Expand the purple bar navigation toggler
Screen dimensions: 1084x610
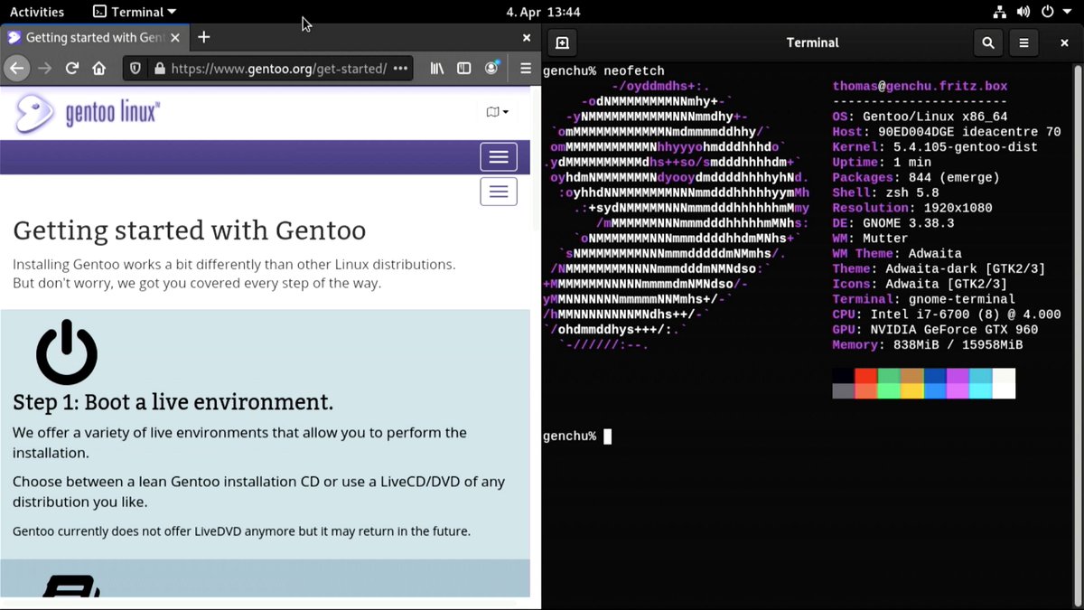(499, 156)
